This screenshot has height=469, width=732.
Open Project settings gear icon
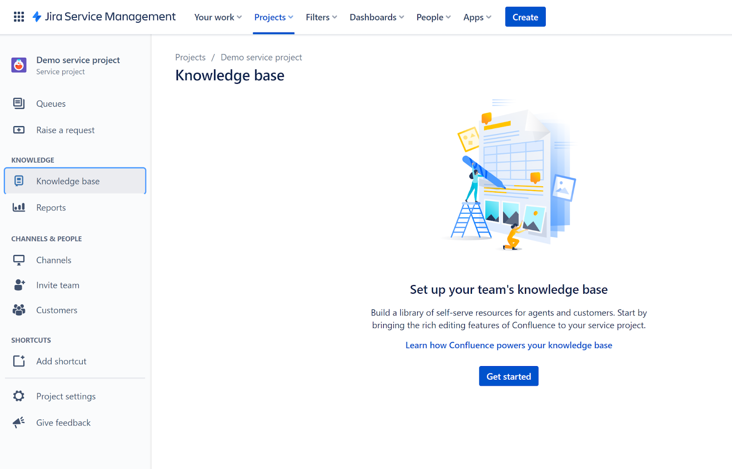(x=19, y=396)
